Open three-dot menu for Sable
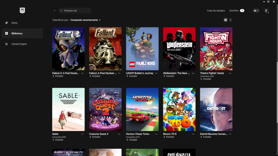The height and width of the screenshot is (156, 278). tap(82, 134)
